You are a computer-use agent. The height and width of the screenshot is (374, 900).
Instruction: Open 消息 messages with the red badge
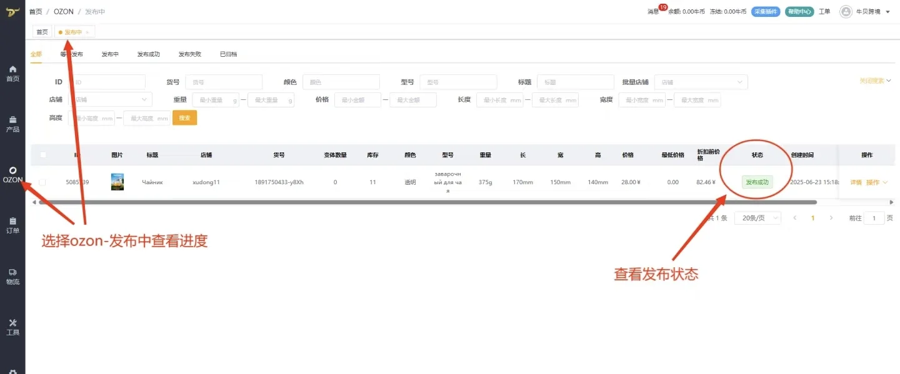654,11
